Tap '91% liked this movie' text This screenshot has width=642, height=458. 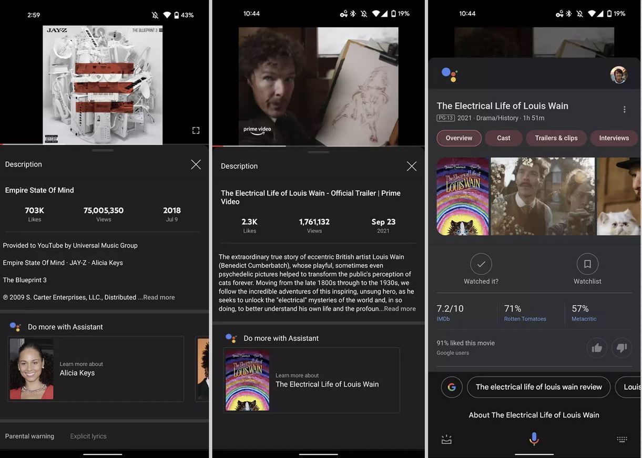(466, 343)
